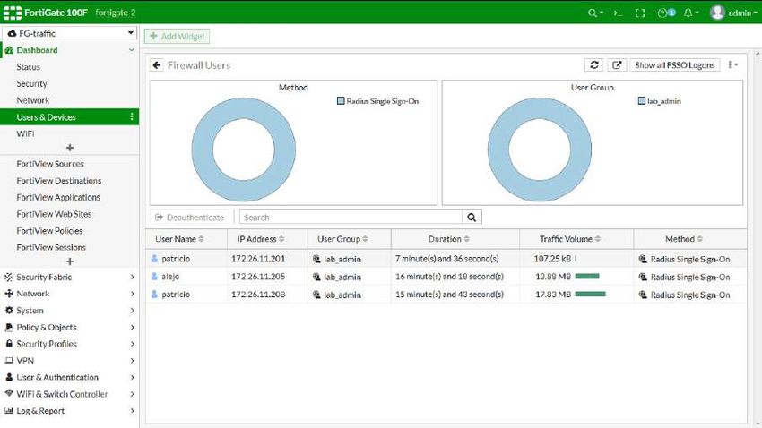Add a dashboard with plus below WiFi
Screen dimensions: 762x428
tap(70, 148)
